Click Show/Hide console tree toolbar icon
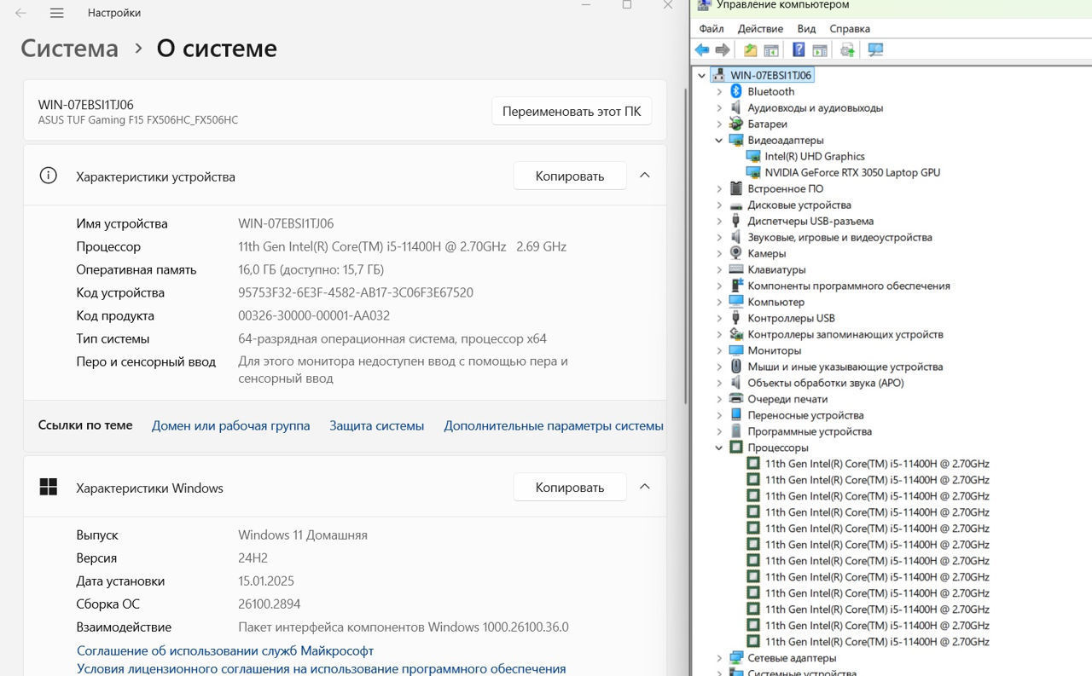The width and height of the screenshot is (1092, 676). [771, 50]
